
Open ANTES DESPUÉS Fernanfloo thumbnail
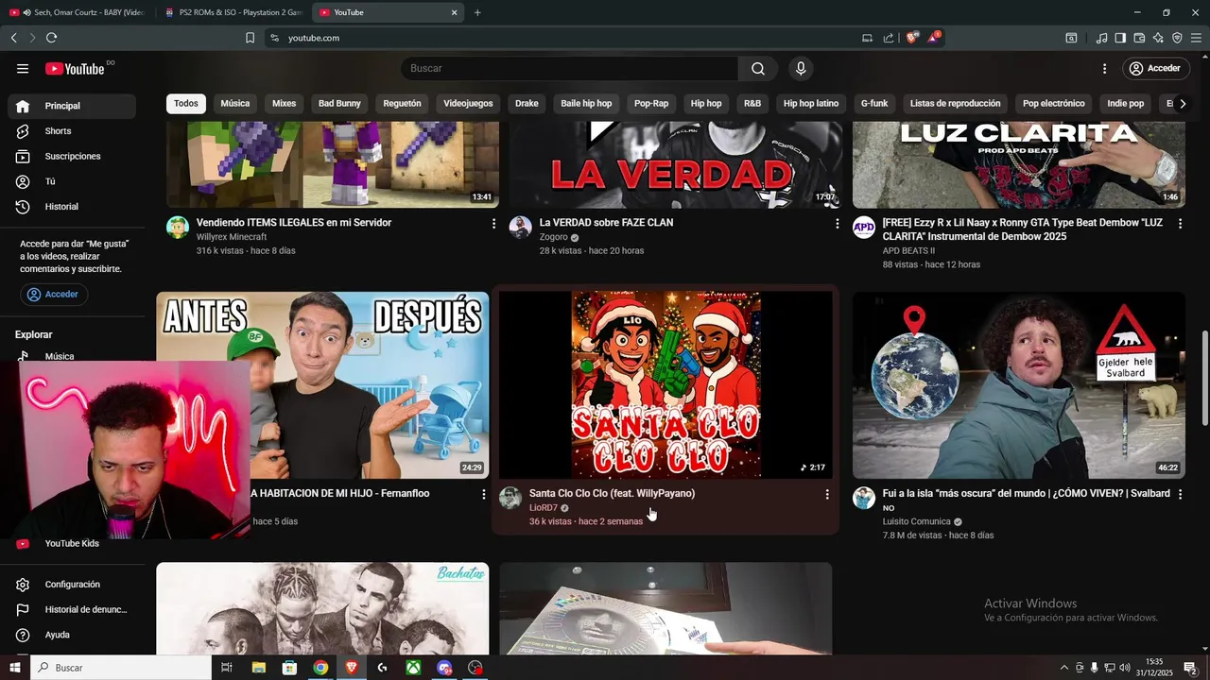[322, 384]
